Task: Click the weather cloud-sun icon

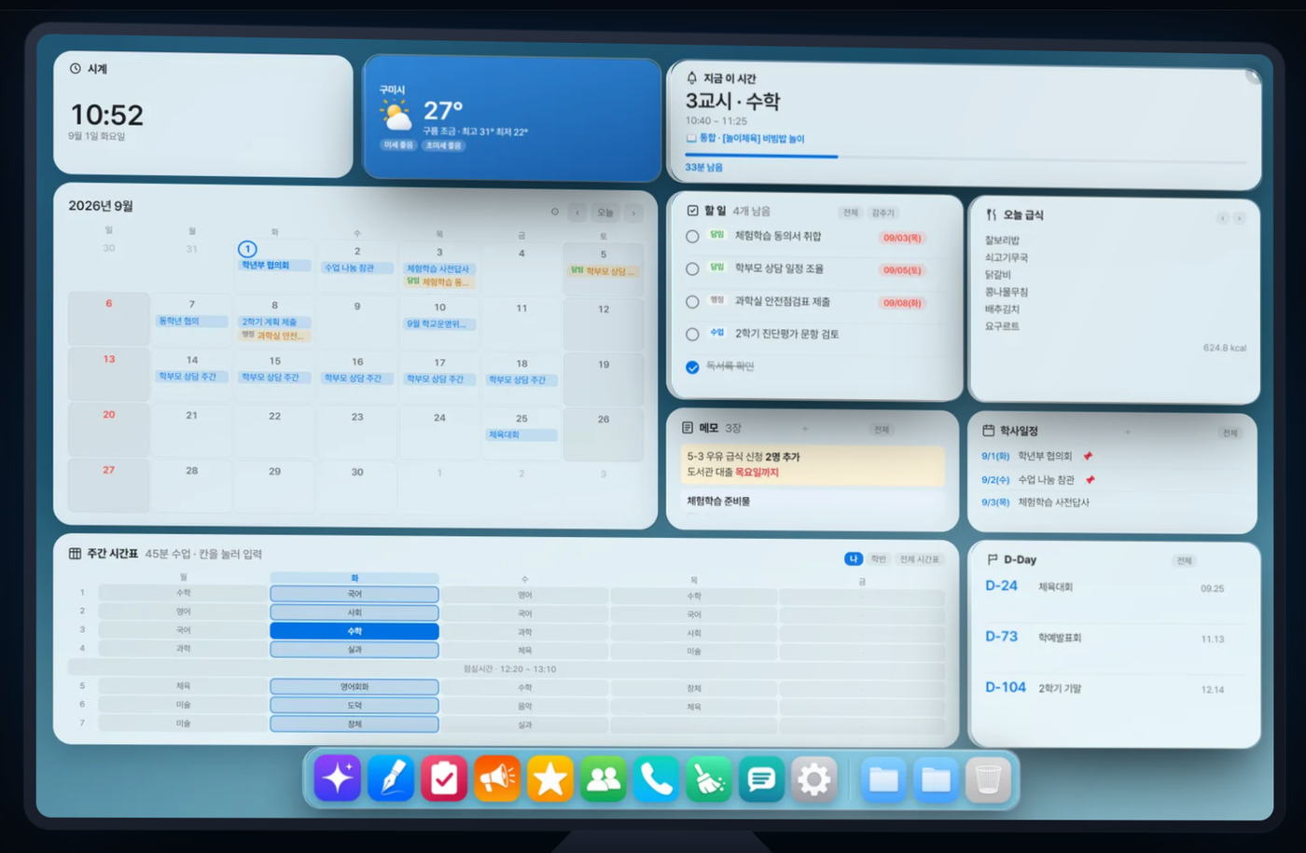Action: point(396,117)
